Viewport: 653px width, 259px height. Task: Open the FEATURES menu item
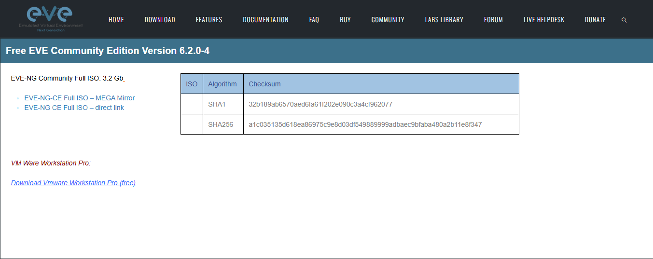[209, 20]
